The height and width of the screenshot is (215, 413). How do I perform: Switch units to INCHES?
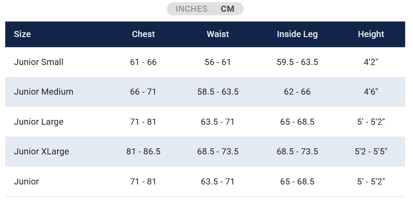(x=191, y=9)
